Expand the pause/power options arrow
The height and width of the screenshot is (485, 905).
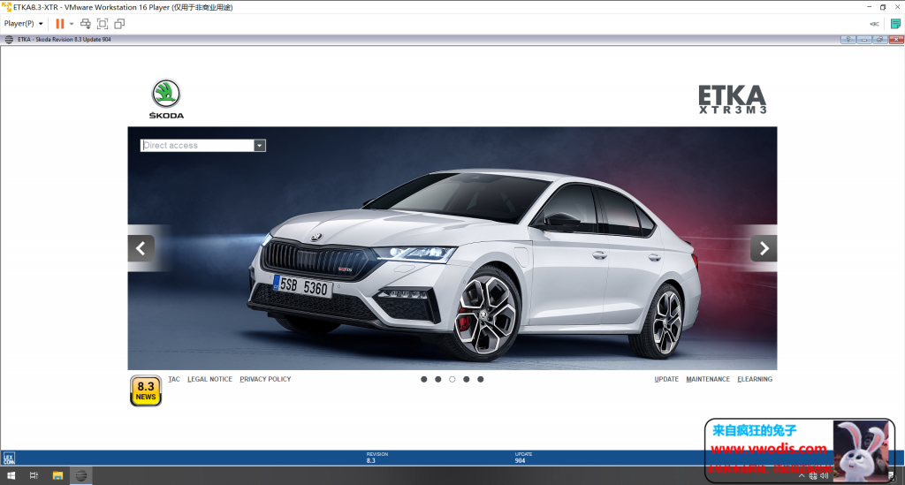[72, 24]
